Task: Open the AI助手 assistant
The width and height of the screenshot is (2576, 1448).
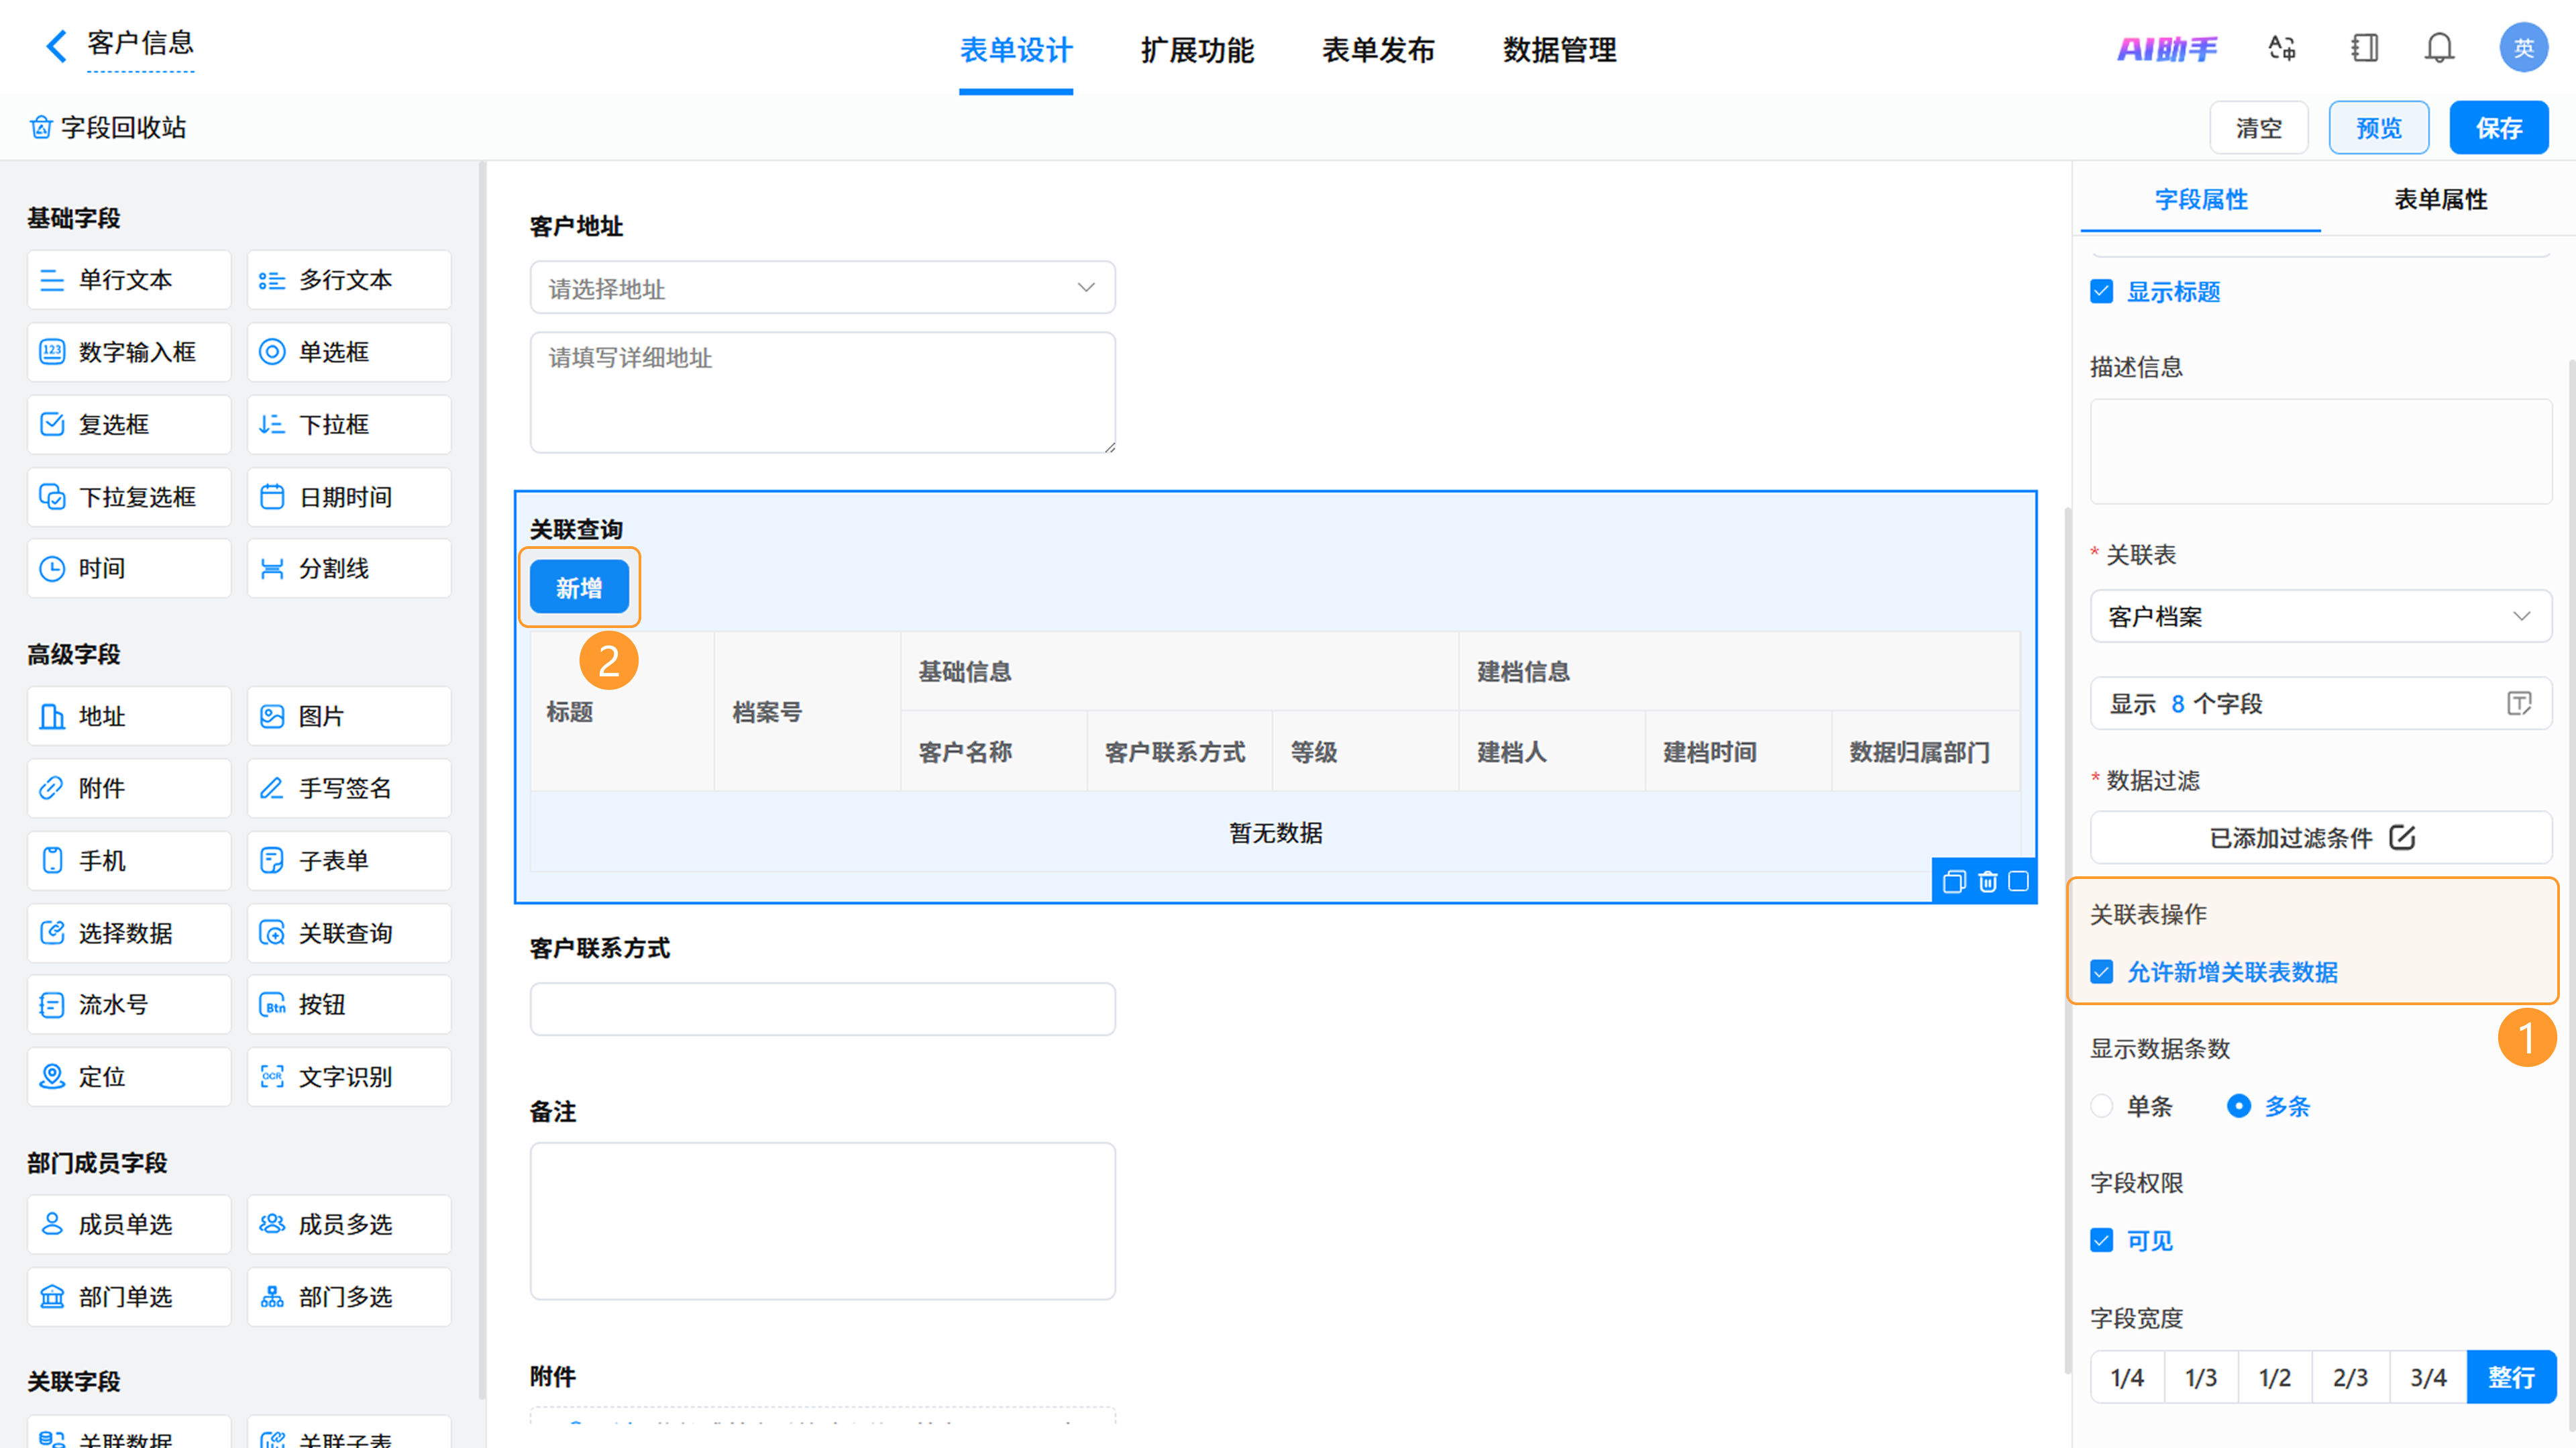Action: (2166, 48)
